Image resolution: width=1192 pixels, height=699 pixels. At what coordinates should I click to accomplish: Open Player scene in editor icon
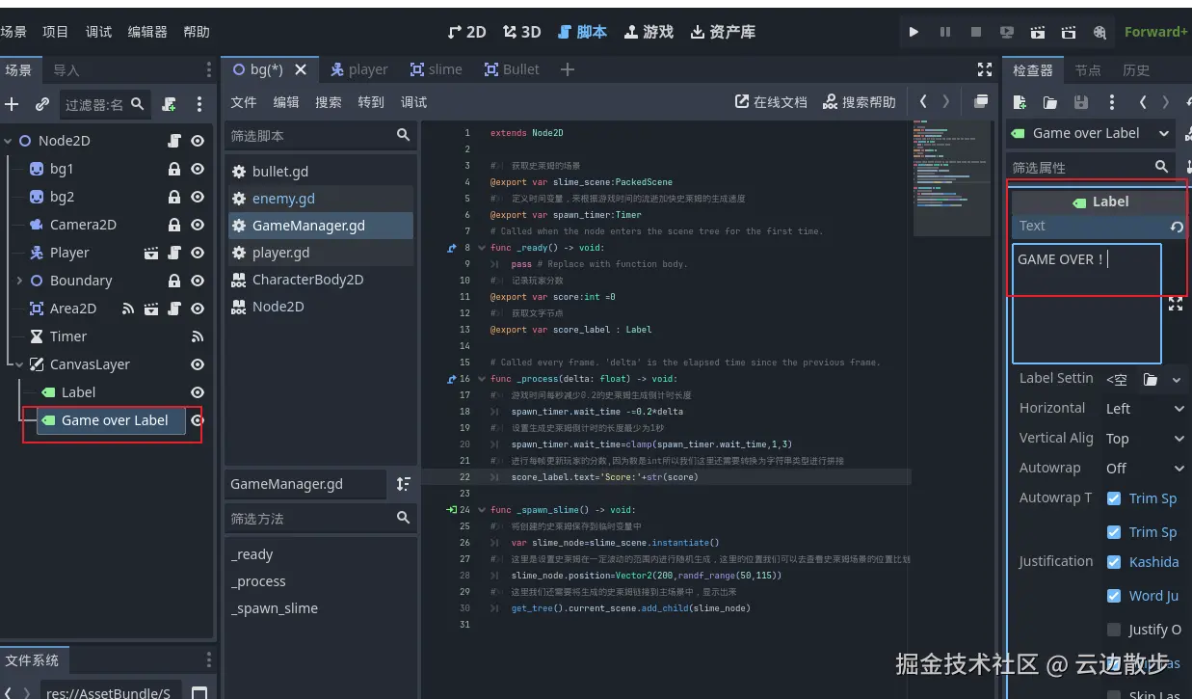(151, 253)
